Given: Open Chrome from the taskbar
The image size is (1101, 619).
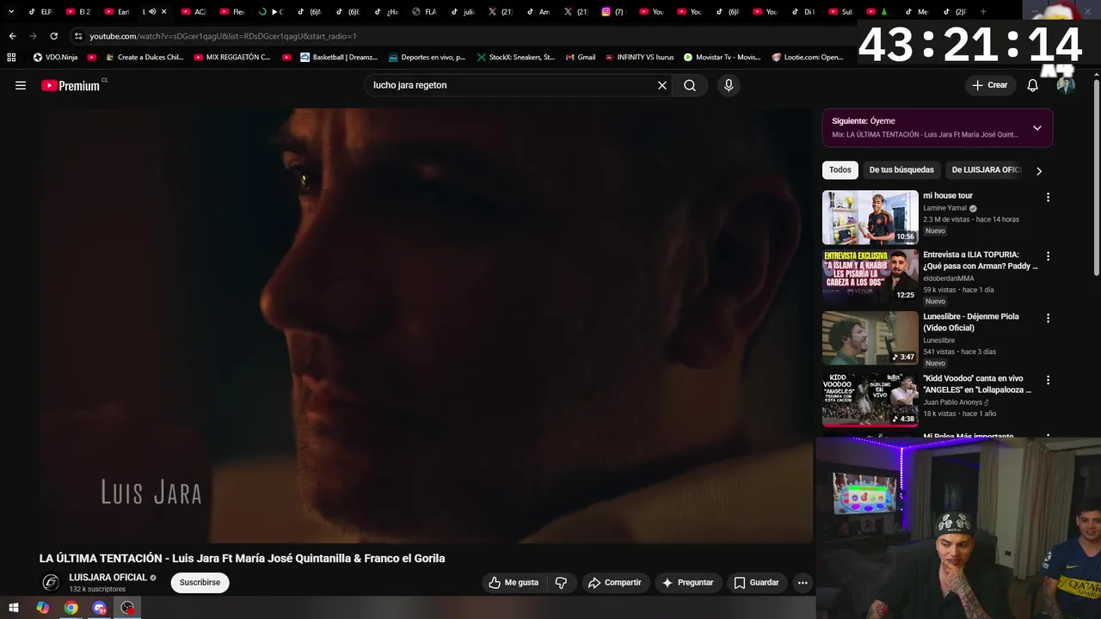Looking at the screenshot, I should [x=71, y=608].
